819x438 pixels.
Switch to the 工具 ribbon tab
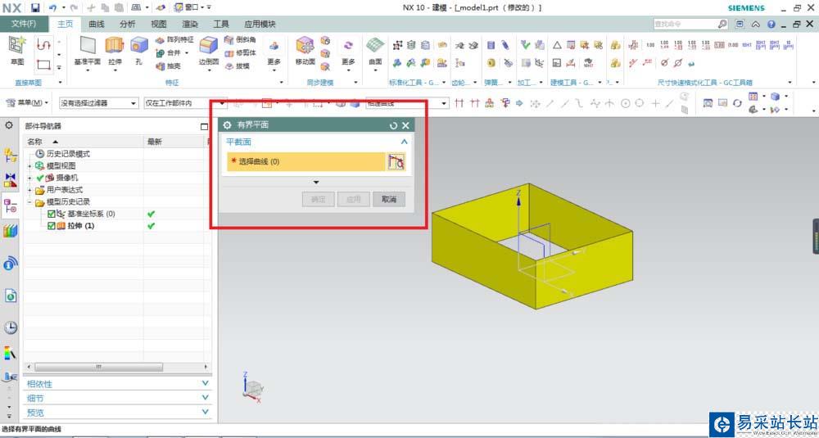point(221,24)
